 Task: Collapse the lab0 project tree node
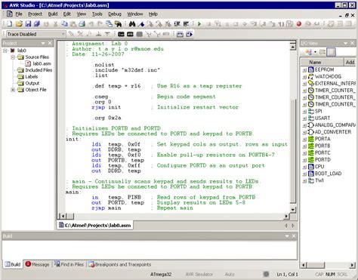pos(5,51)
